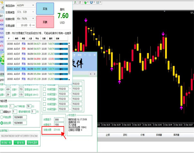Select the 平追金额 radio button

click(2, 117)
